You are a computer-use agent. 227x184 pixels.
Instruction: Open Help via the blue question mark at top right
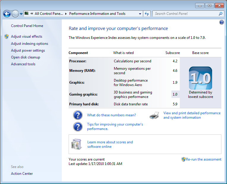[x=221, y=22]
